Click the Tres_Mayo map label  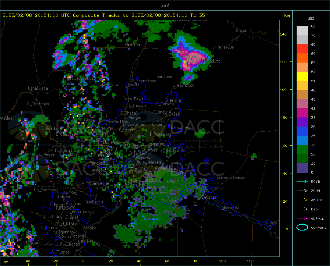pos(133,98)
